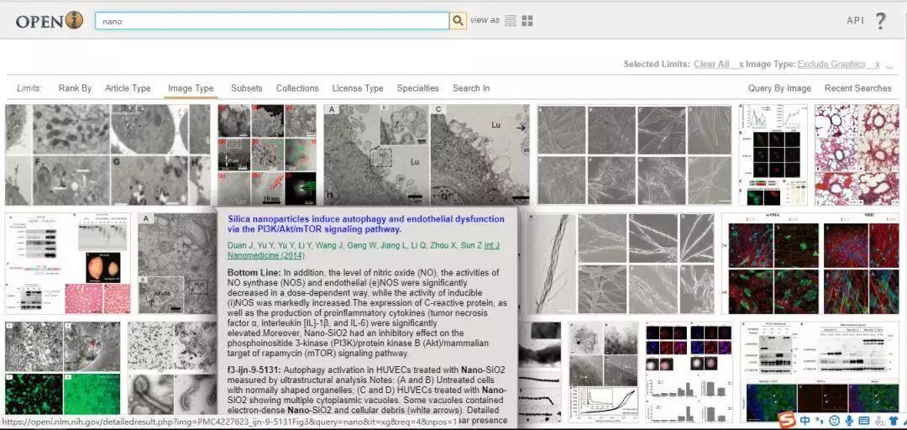Expand the Rank By filter
The image size is (907, 430).
(x=75, y=88)
